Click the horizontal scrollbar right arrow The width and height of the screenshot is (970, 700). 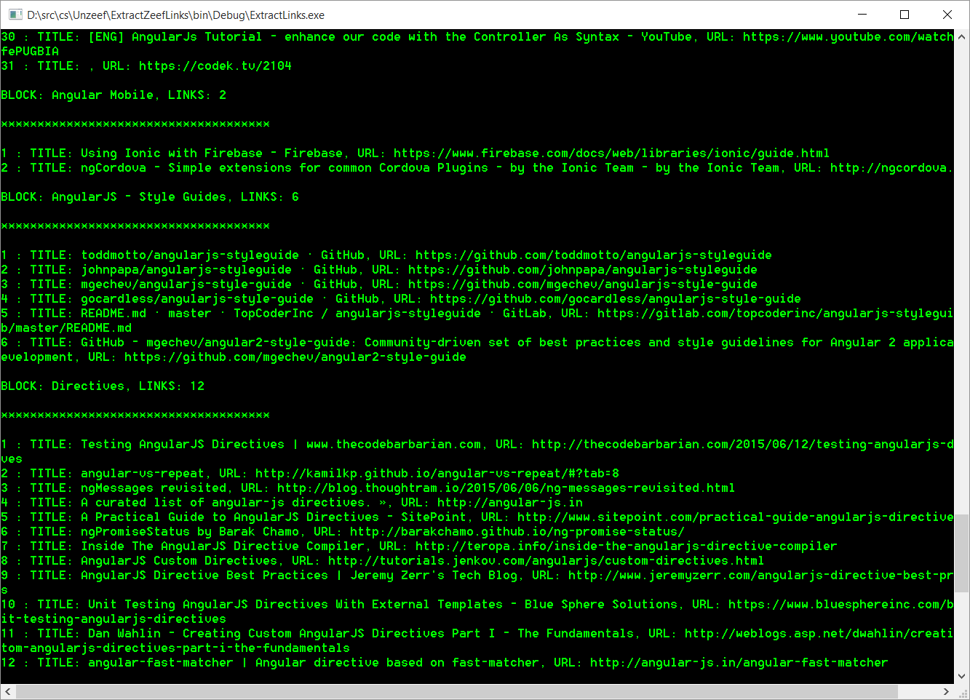pos(947,691)
